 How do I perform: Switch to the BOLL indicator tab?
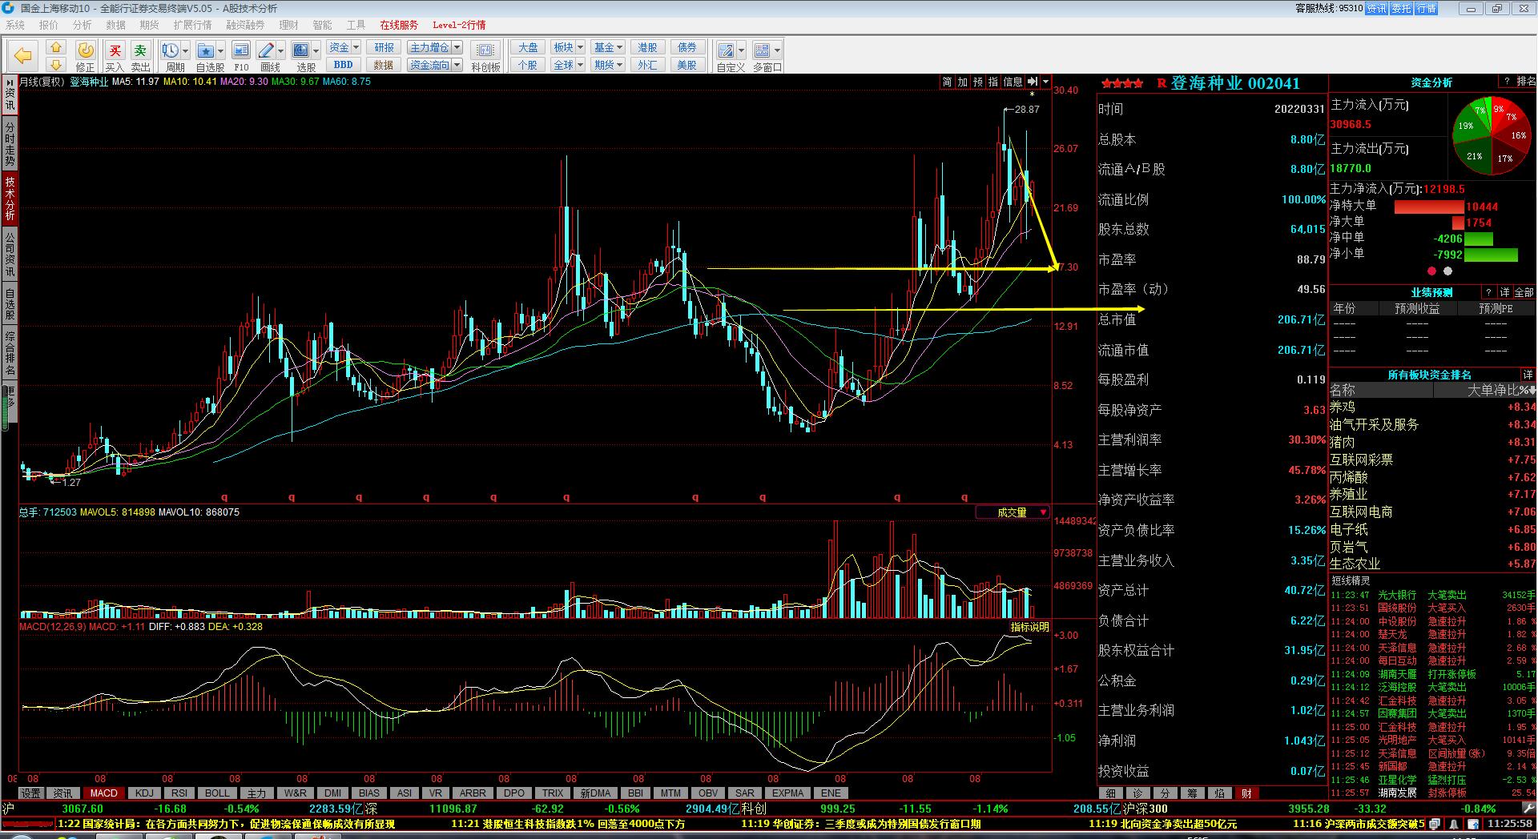coord(217,793)
